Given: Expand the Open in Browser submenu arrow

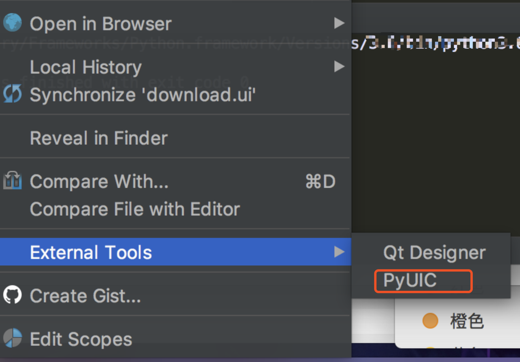Looking at the screenshot, I should [x=339, y=23].
